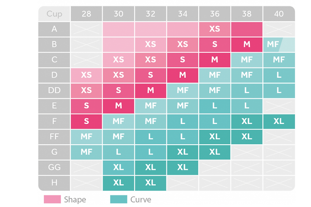Select the XL cell for cup H, band 32
Viewport: 311px width, 207px height.
150,183
